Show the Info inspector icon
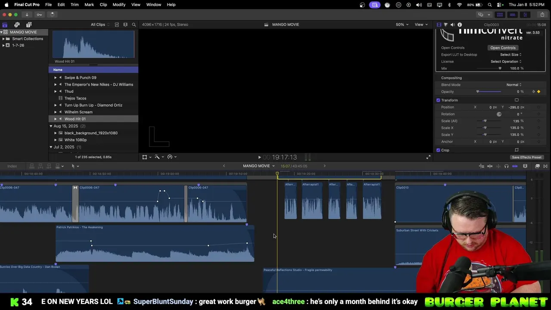 click(460, 25)
